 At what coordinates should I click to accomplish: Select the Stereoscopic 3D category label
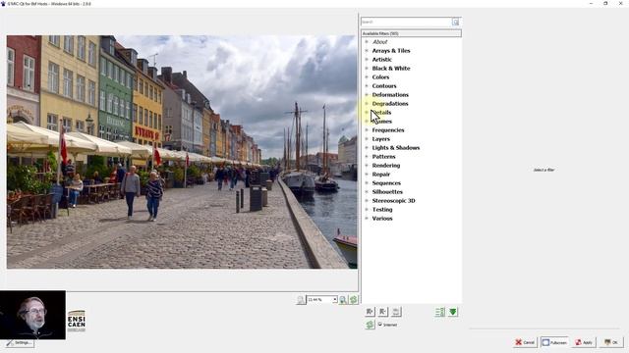point(393,200)
